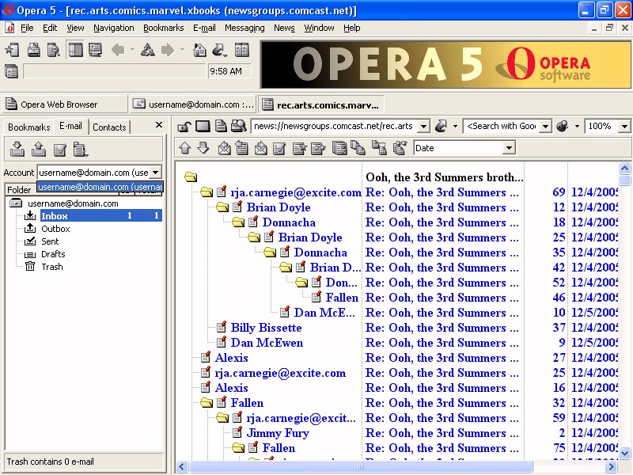Click the up arrow previous message icon
This screenshot has height=475, width=633.
click(x=185, y=148)
